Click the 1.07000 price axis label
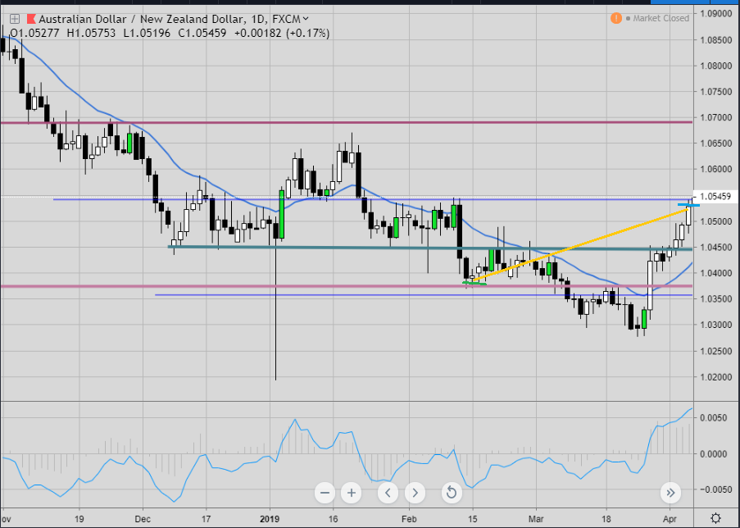The width and height of the screenshot is (740, 528). [716, 117]
